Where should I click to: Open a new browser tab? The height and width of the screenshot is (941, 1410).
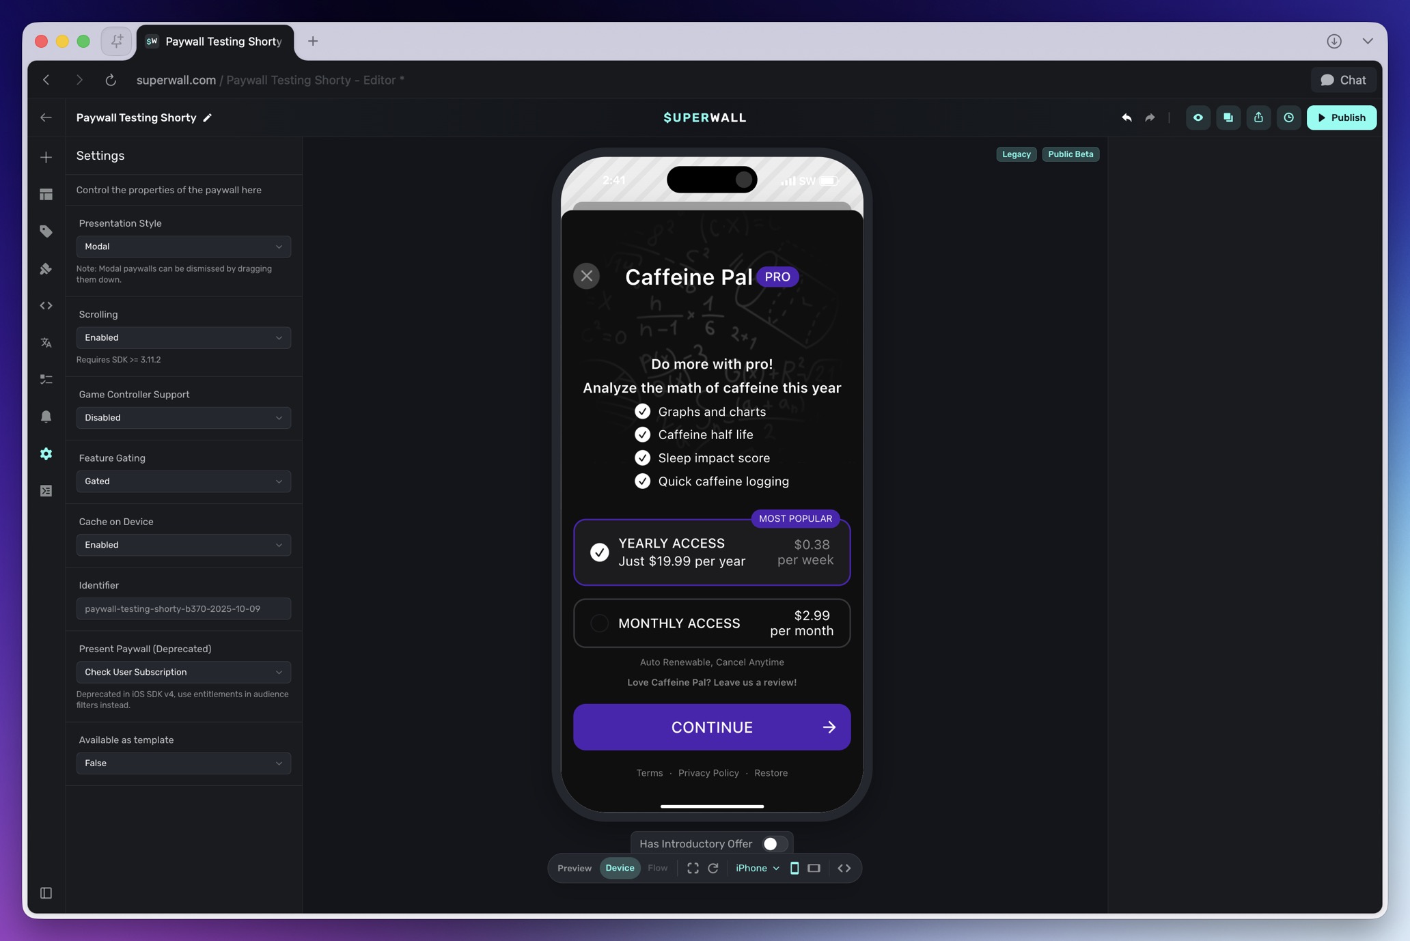pyautogui.click(x=313, y=41)
